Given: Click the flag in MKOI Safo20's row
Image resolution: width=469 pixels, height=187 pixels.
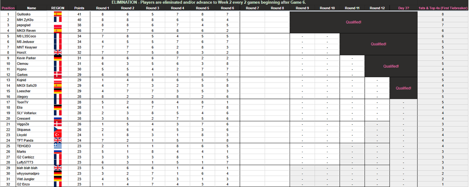Looking at the screenshot, I should coord(58,85).
